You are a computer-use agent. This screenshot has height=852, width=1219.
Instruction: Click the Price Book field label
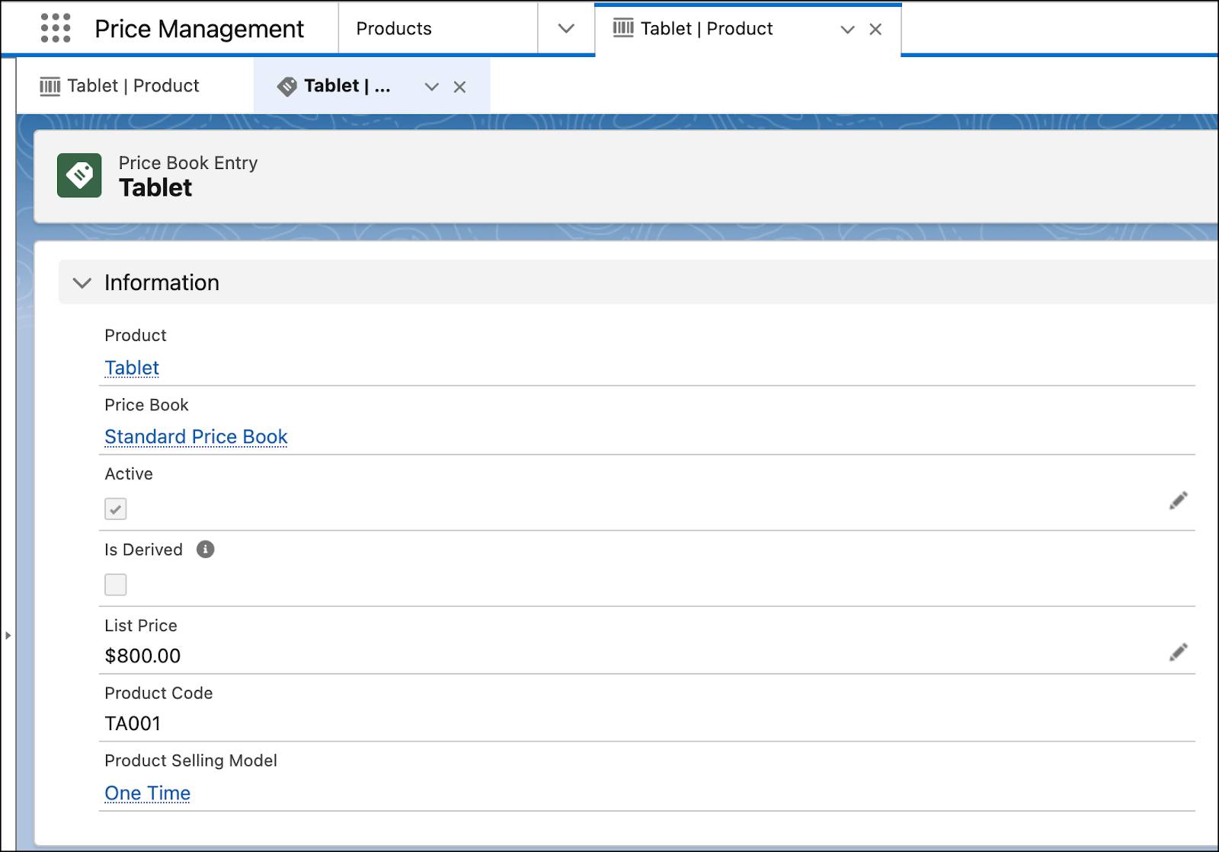point(146,404)
